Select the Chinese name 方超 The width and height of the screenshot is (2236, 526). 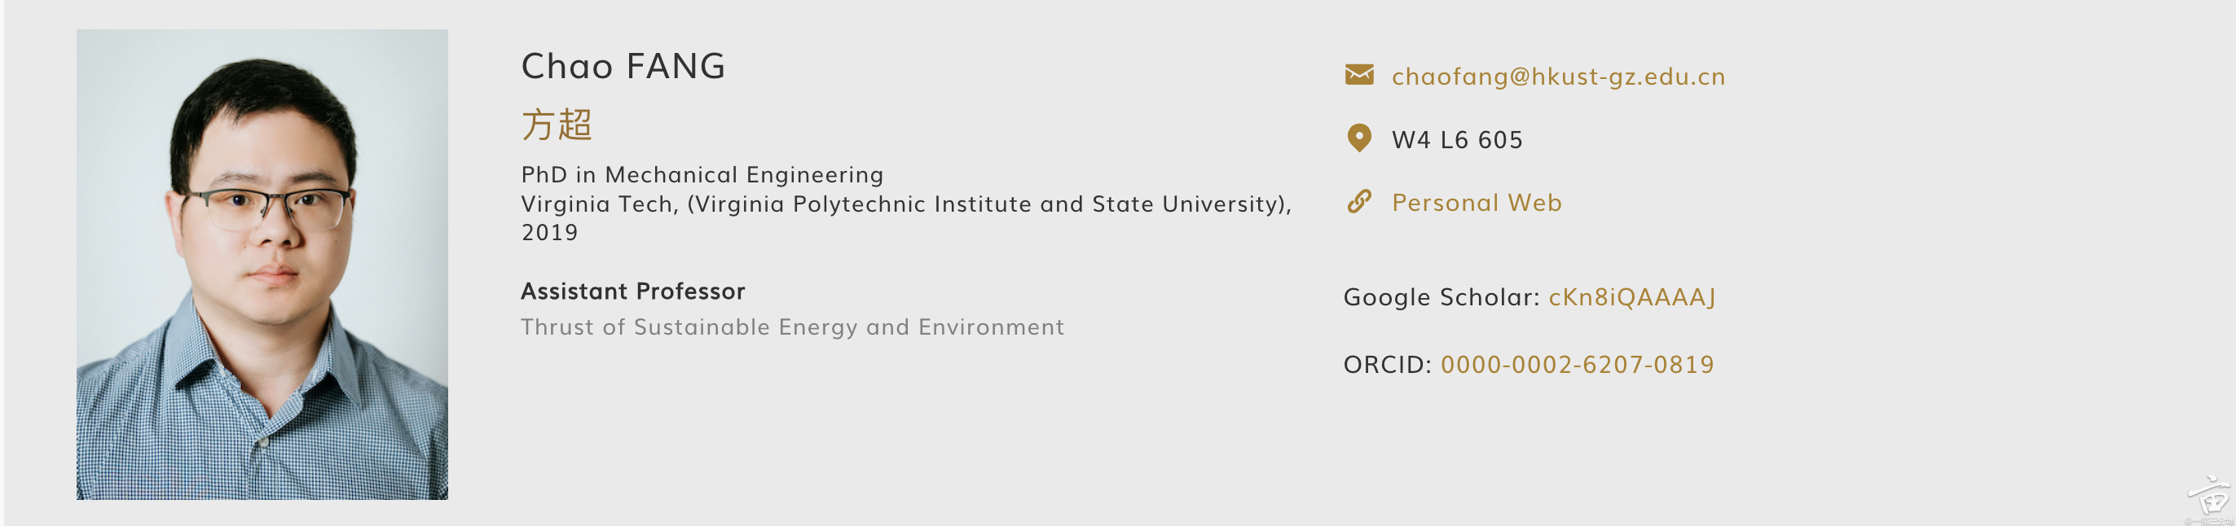click(557, 125)
